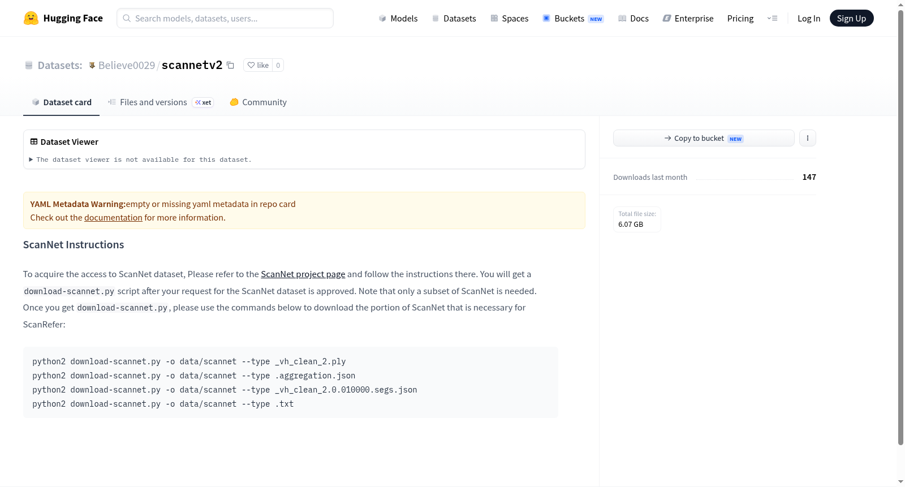Expand the navigation overflow menu icon
Image resolution: width=905 pixels, height=487 pixels.
(772, 18)
